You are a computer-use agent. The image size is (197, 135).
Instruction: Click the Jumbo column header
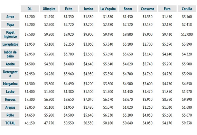pos(88,9)
